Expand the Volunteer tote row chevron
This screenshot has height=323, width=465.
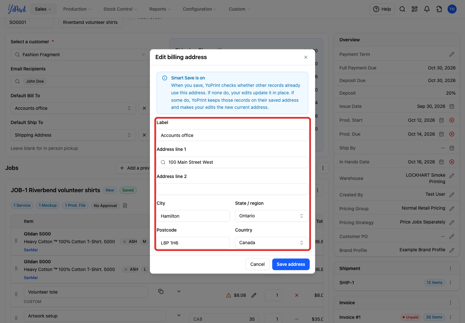179,291
